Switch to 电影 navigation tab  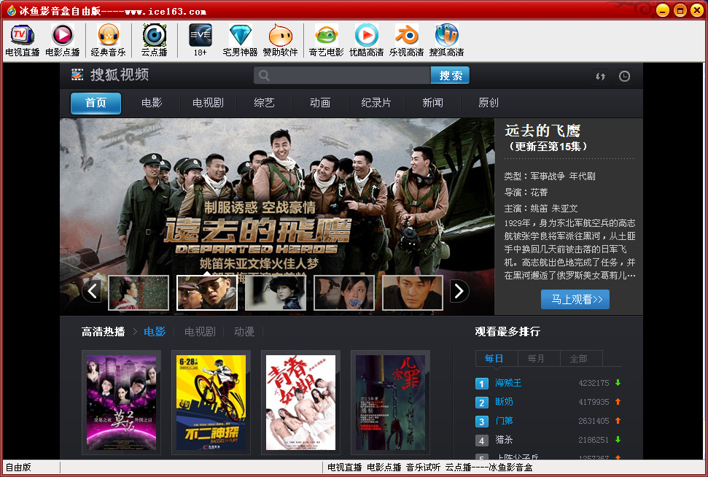[x=151, y=103]
